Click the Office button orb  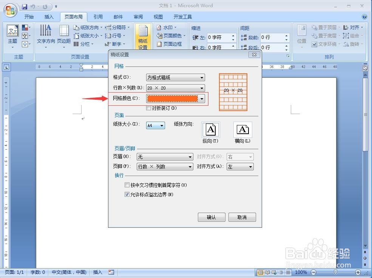[10, 10]
